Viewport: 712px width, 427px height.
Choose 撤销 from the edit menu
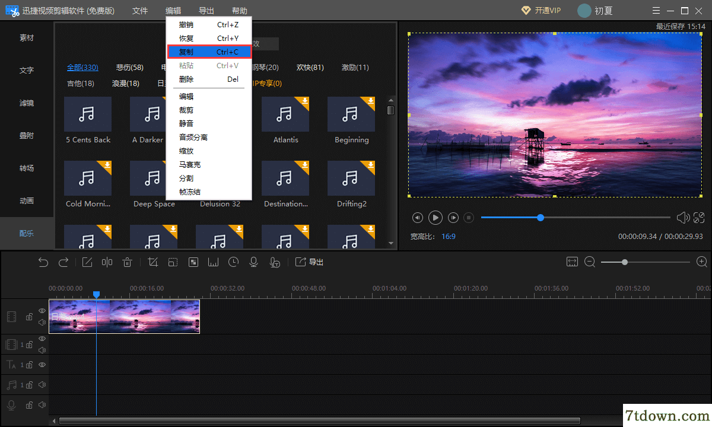pyautogui.click(x=209, y=25)
